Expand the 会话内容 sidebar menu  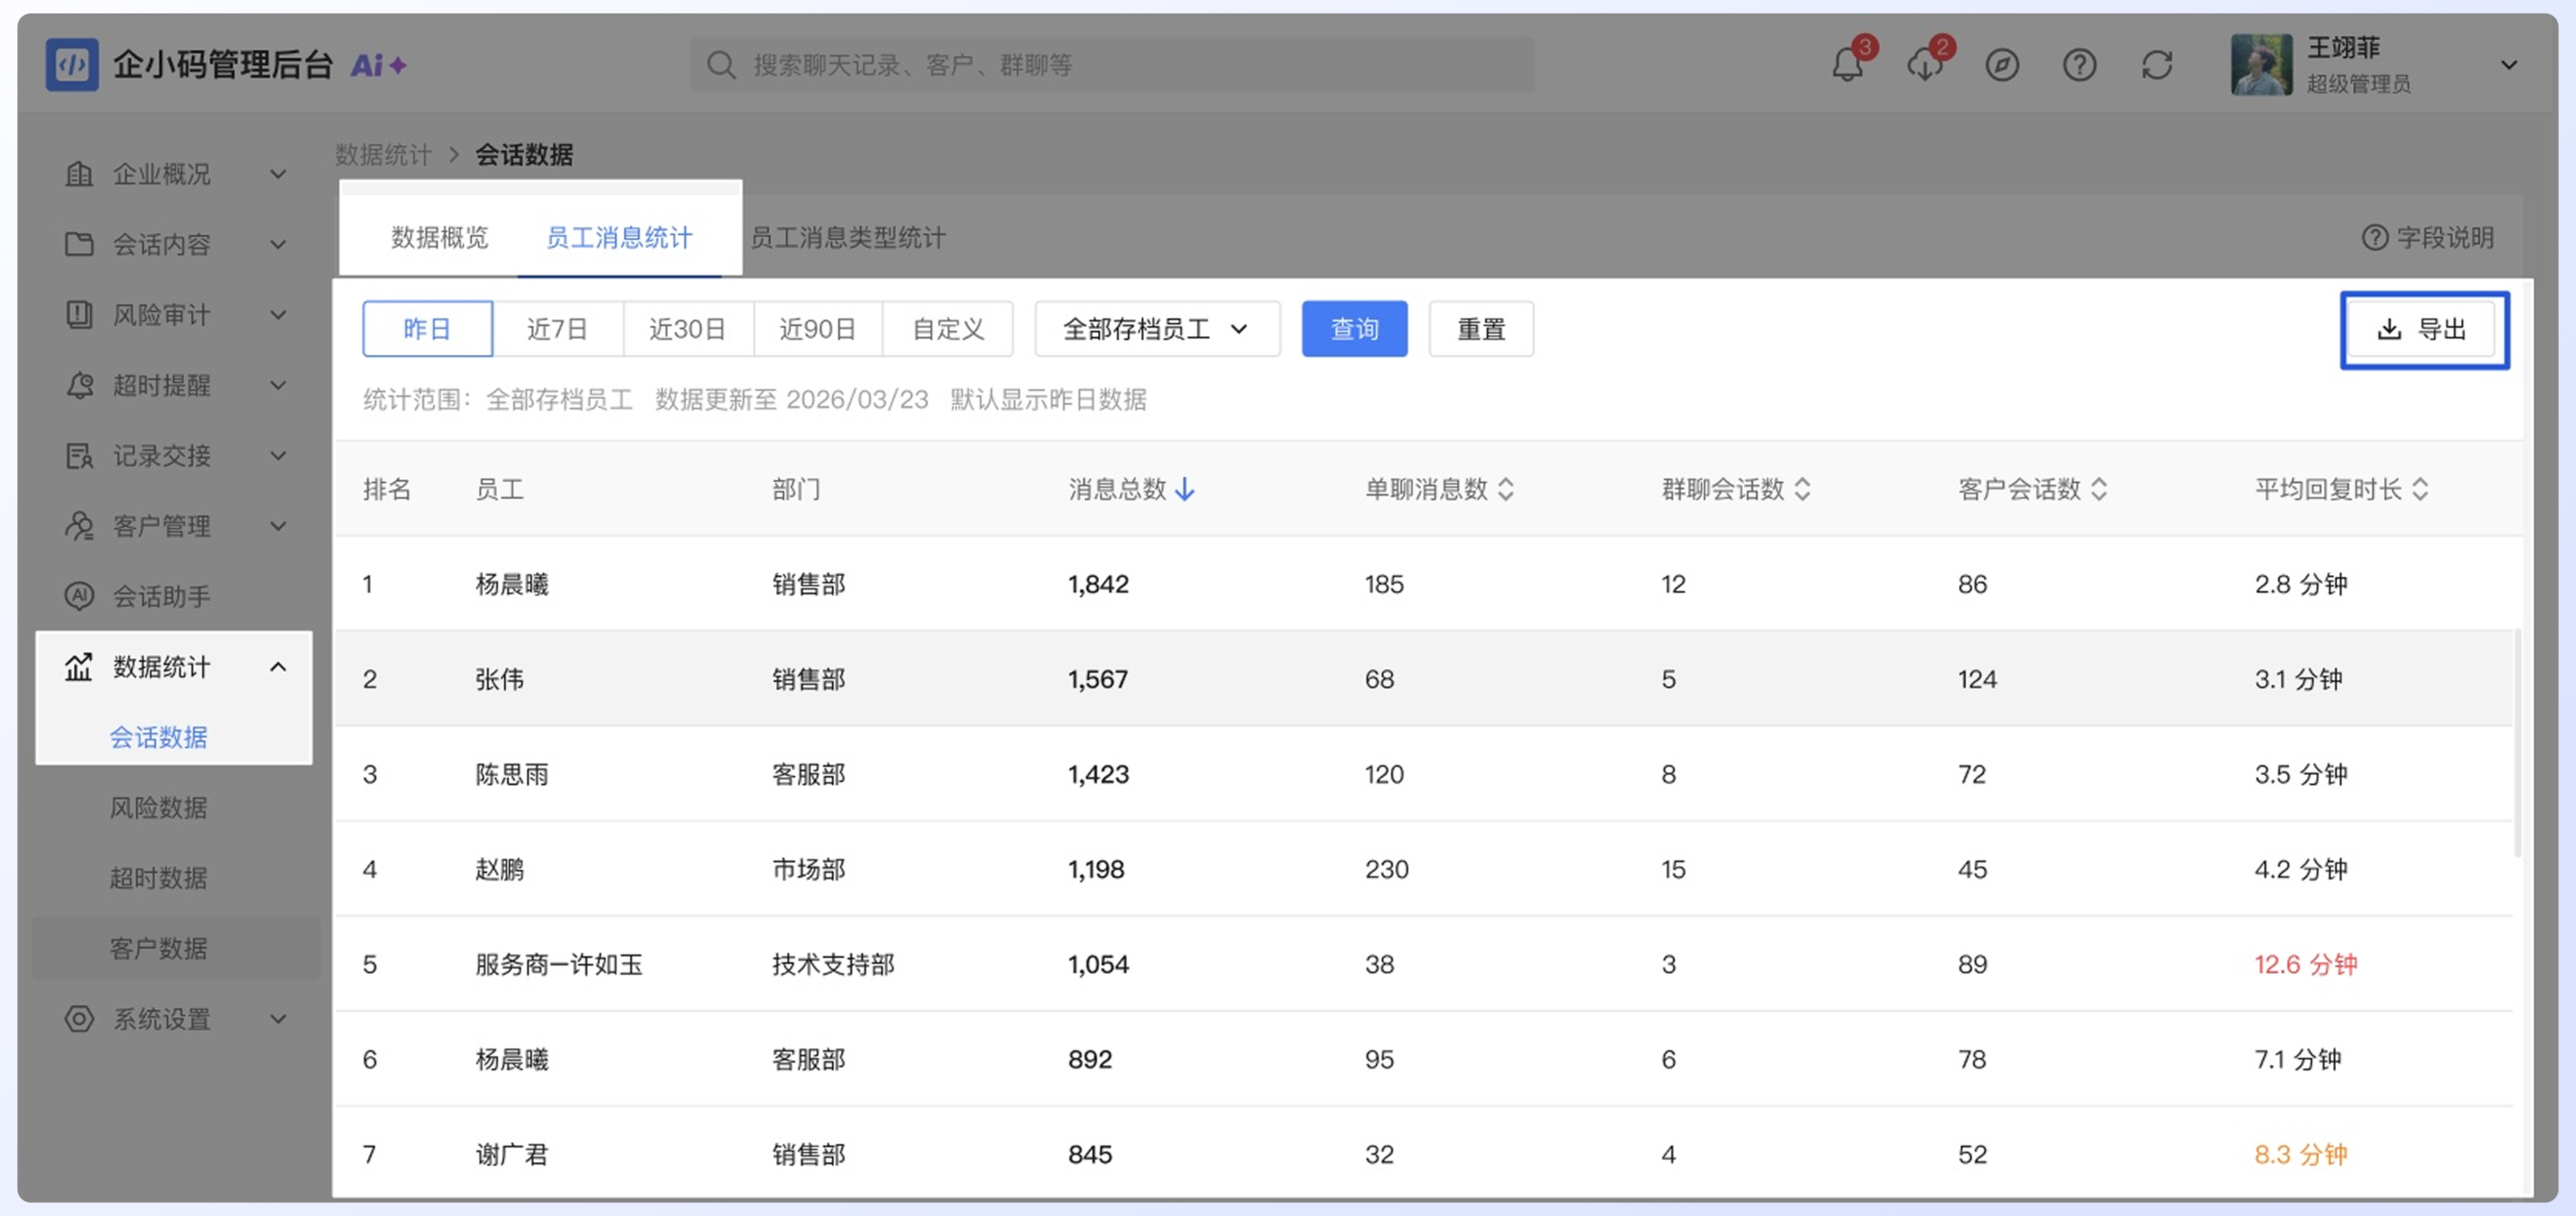(175, 244)
